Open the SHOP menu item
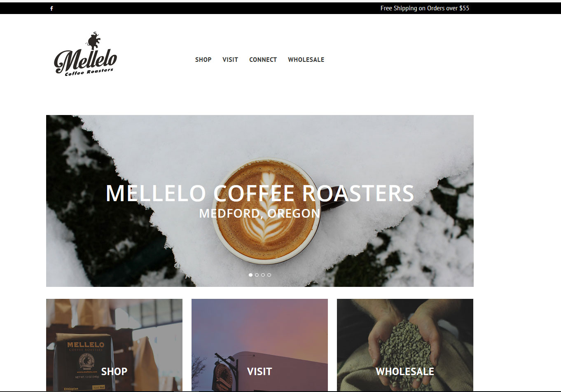This screenshot has width=561, height=392. pyautogui.click(x=203, y=60)
